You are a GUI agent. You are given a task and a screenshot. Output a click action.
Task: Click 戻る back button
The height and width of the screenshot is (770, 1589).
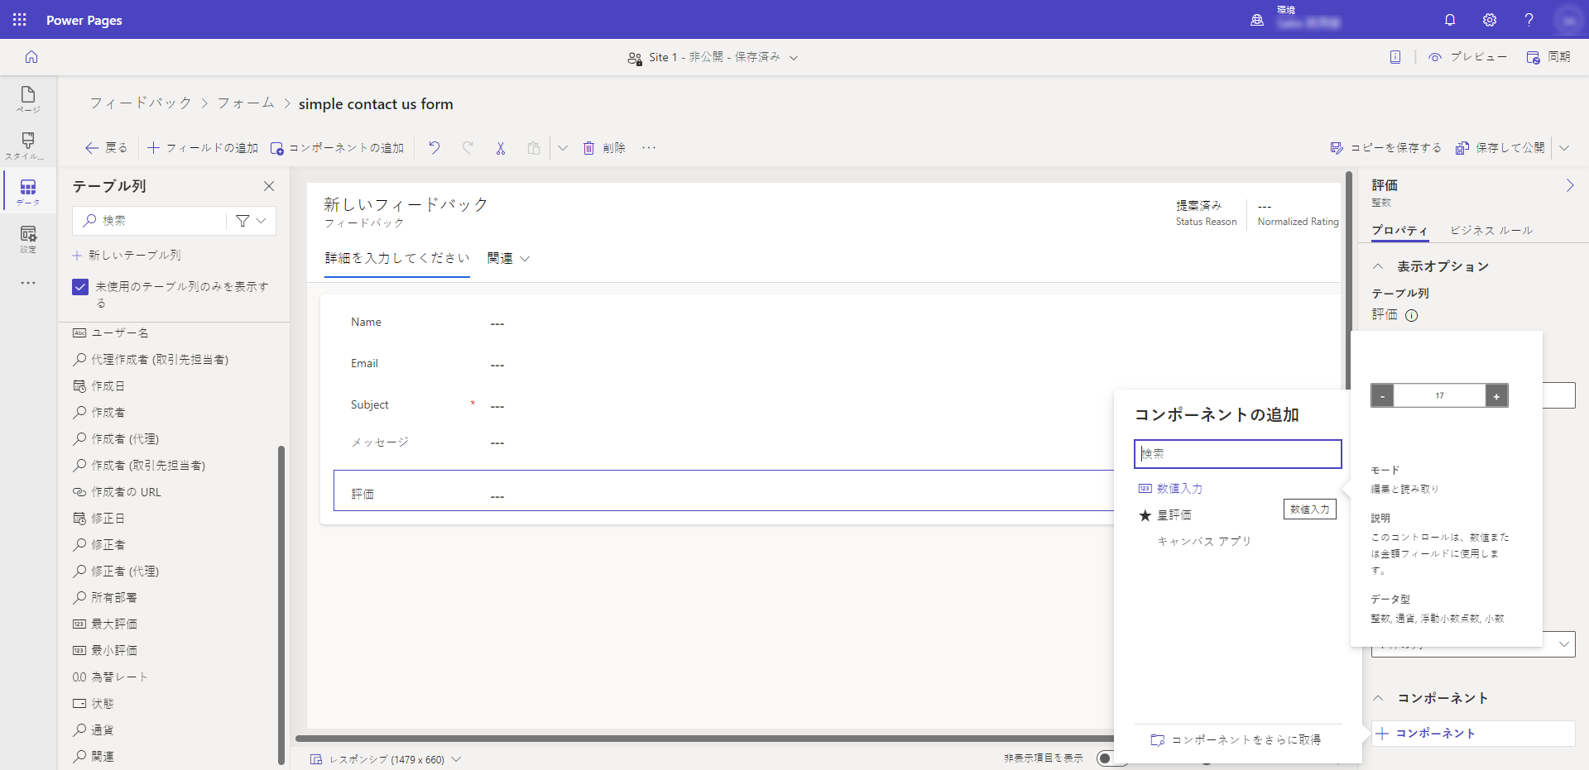coord(106,148)
